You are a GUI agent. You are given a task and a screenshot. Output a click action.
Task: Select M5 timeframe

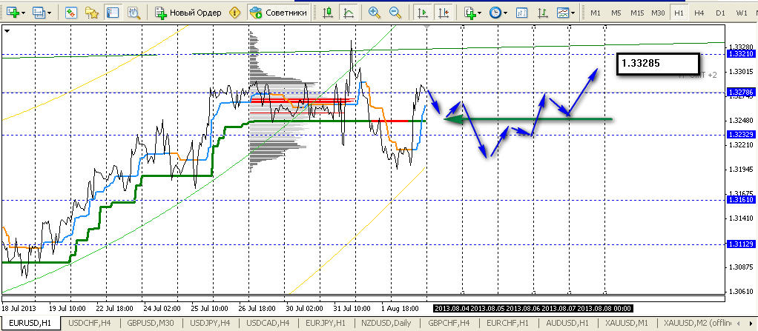[x=616, y=13]
